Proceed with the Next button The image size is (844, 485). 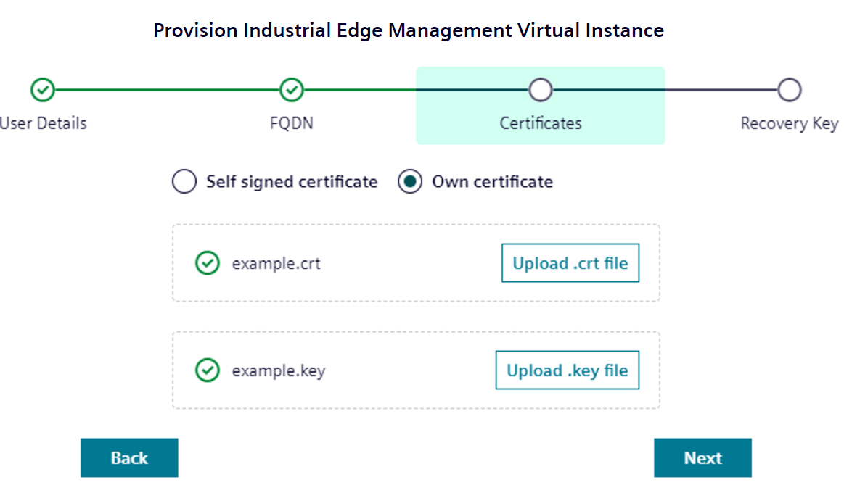(702, 457)
